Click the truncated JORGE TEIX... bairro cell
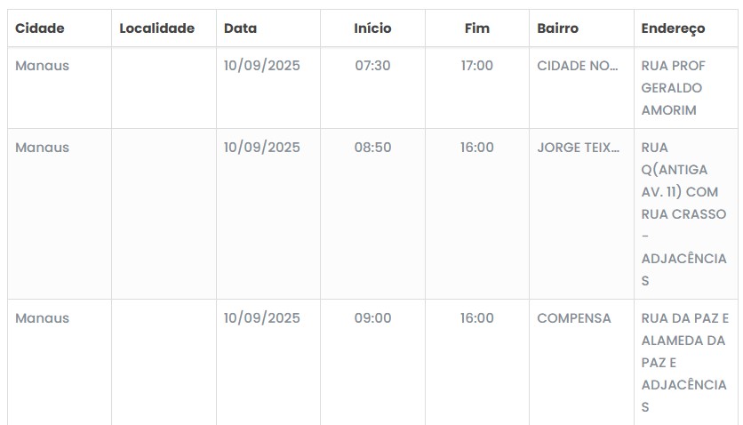Image resolution: width=743 pixels, height=425 pixels. [579, 148]
